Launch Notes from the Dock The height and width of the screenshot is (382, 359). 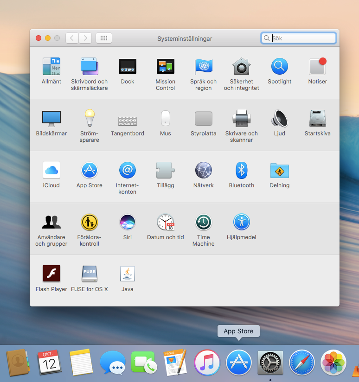[x=81, y=362]
